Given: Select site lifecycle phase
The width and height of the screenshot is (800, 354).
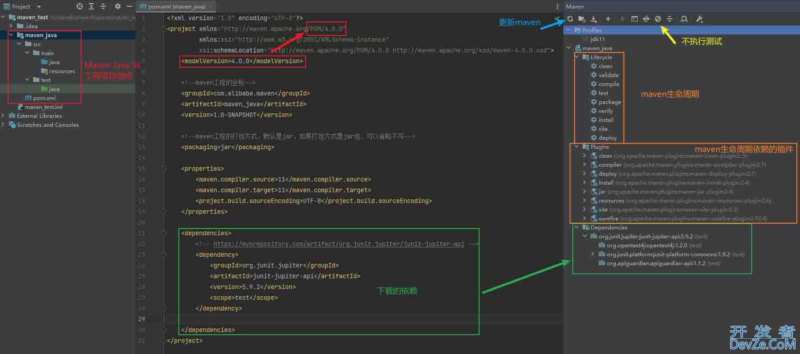Looking at the screenshot, I should (x=599, y=129).
